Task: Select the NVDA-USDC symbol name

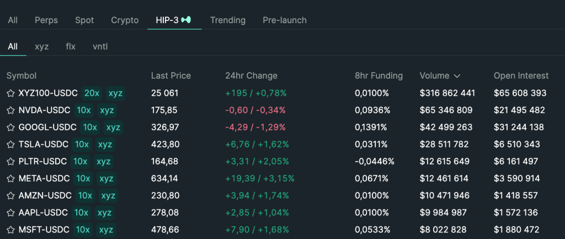Action: (43, 111)
